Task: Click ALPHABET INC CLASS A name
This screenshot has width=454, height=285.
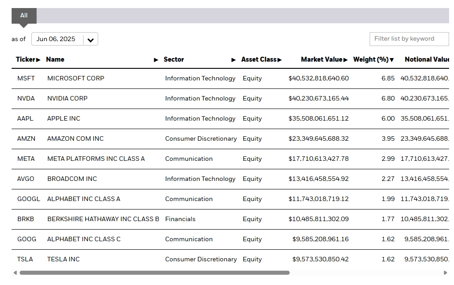Action: 83,199
